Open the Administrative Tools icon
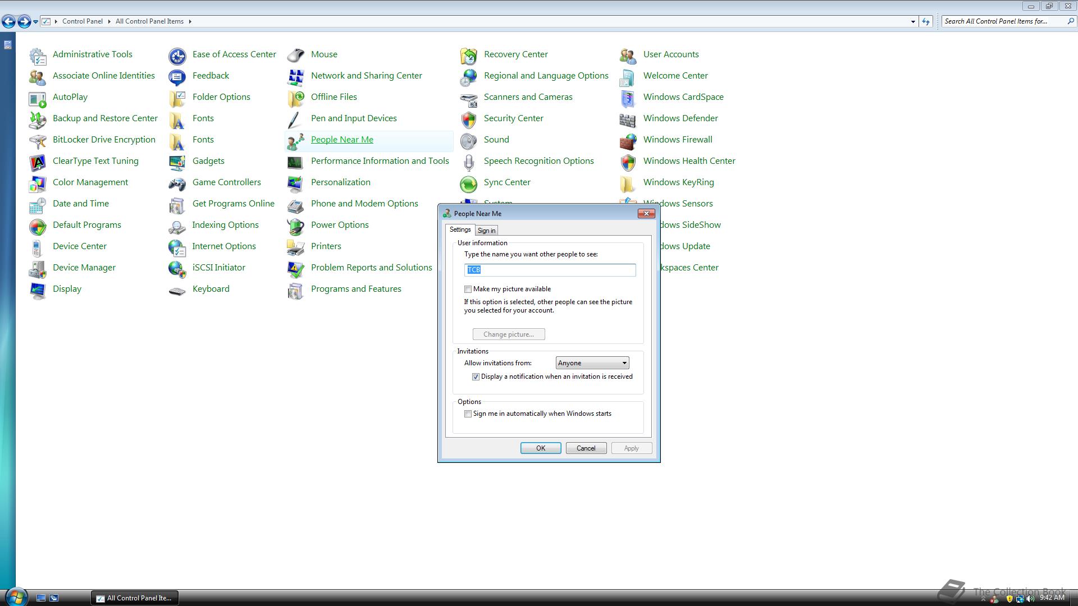The width and height of the screenshot is (1078, 606). click(x=38, y=56)
